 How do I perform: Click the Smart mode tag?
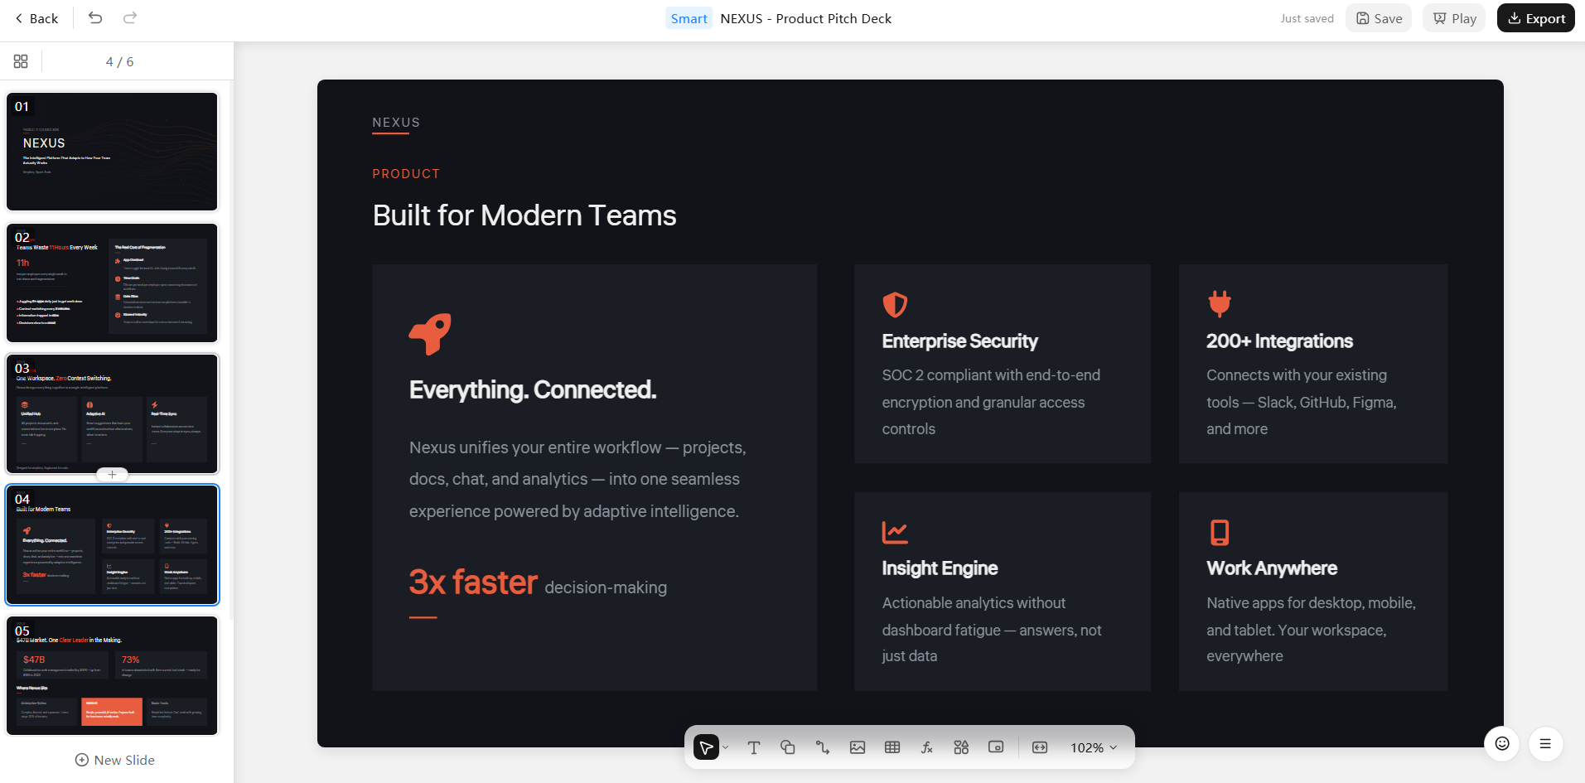pyautogui.click(x=689, y=18)
